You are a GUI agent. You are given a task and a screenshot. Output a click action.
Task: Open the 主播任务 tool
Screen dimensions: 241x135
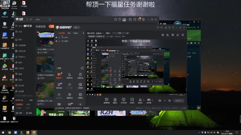(80, 76)
